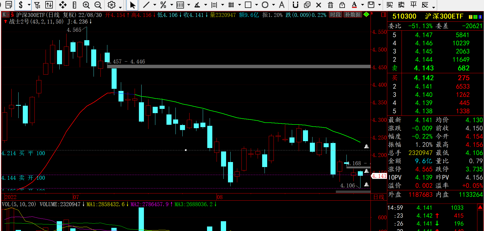Select the arrow pointer tool
484x231 pixels.
point(133,5)
